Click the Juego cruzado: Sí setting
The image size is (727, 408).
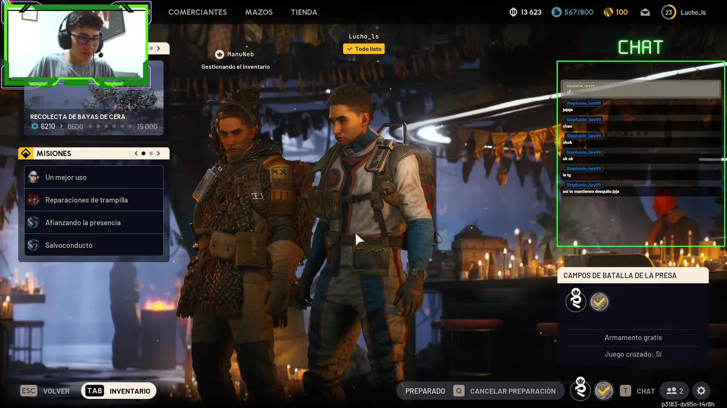coord(633,355)
